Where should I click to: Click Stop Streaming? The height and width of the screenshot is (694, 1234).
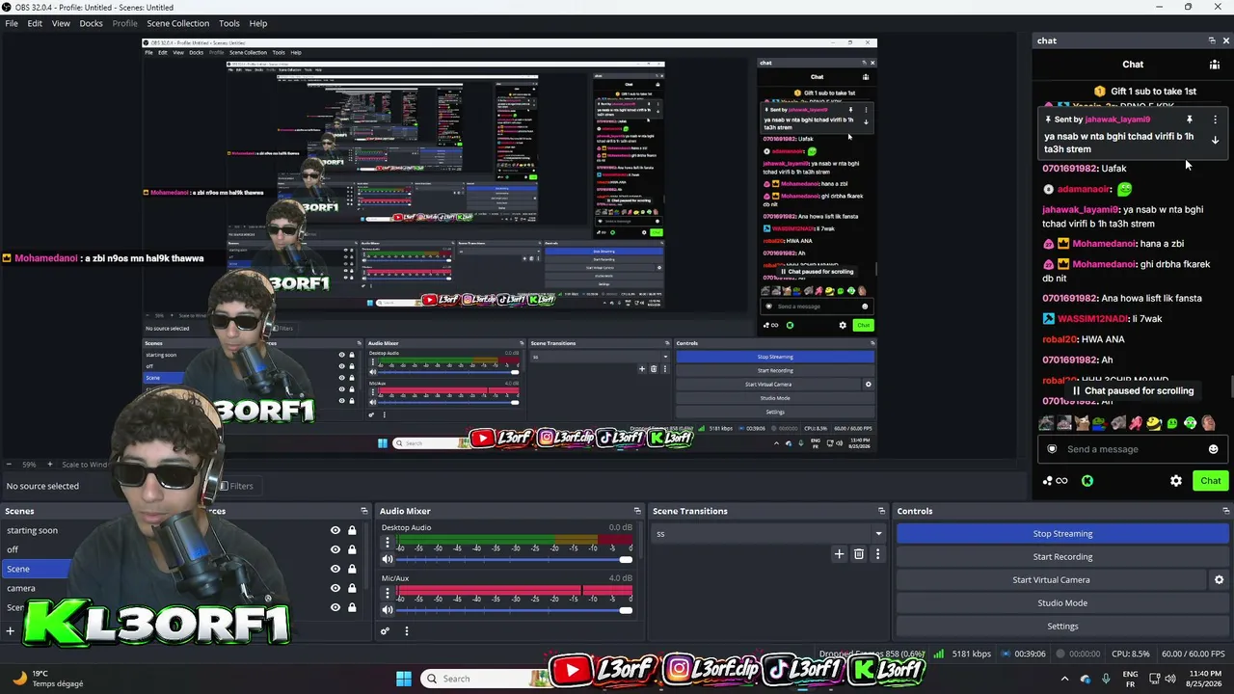click(1062, 534)
